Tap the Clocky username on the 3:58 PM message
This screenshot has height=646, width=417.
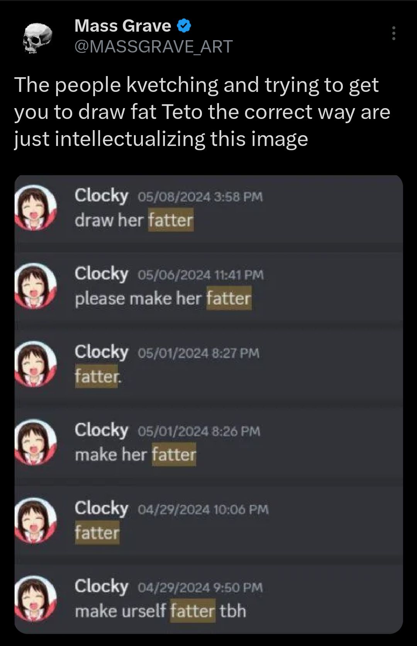point(101,195)
